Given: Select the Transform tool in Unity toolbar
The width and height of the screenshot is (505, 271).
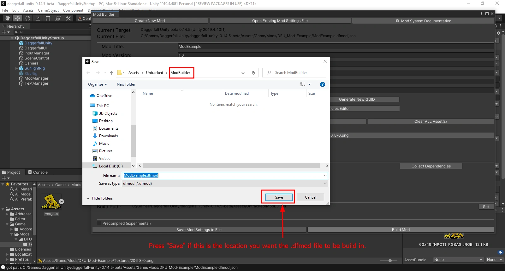Looking at the screenshot, I should pyautogui.click(x=58, y=18).
